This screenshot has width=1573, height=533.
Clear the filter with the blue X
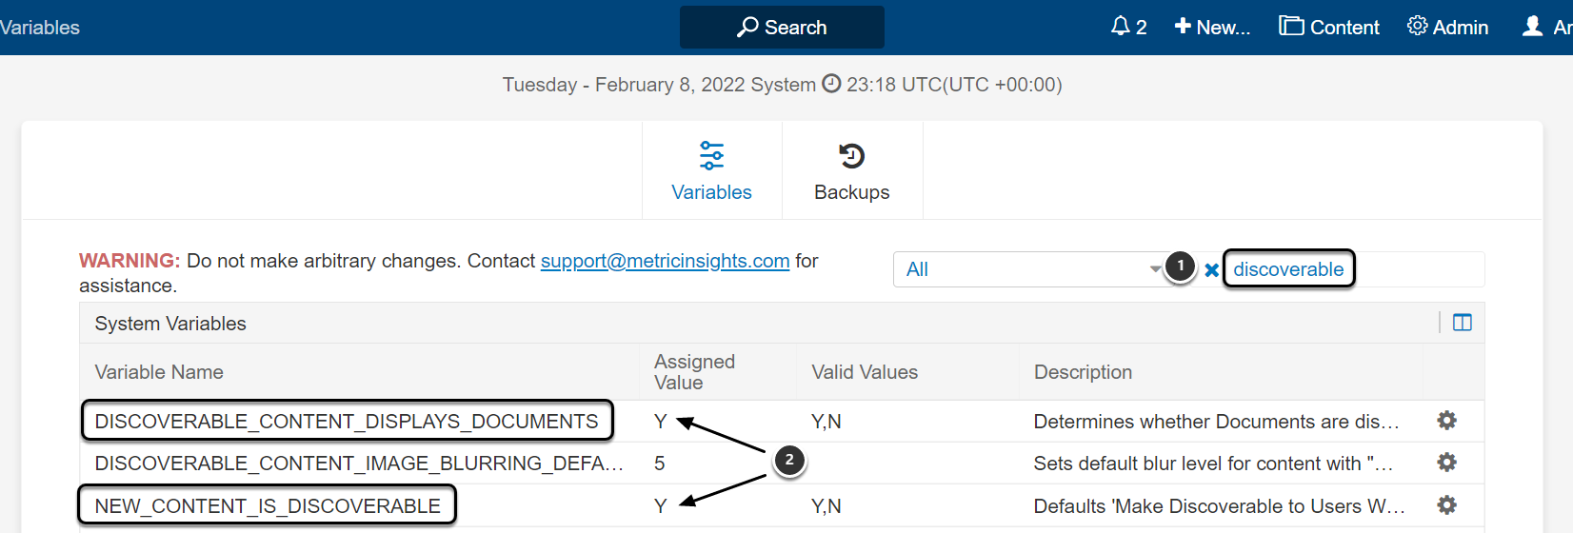(1211, 270)
